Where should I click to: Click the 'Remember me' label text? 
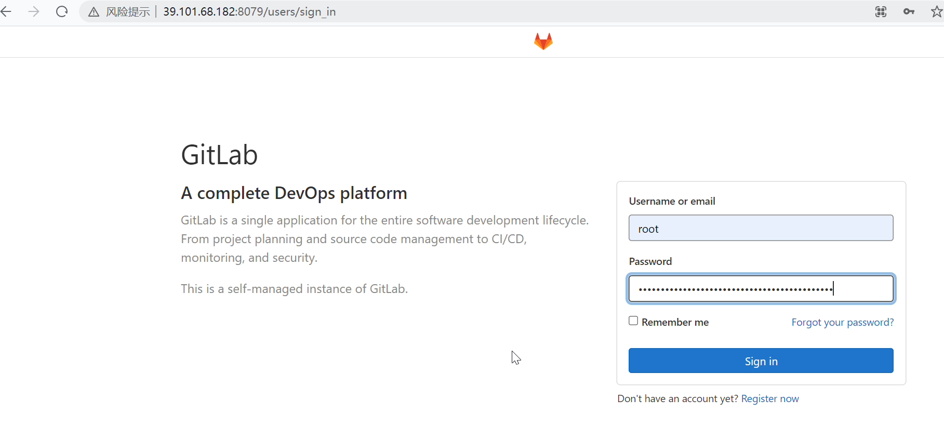pos(675,322)
